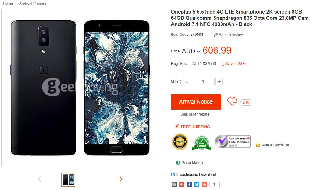Go to Home breadcrumb

tap(8, 3)
